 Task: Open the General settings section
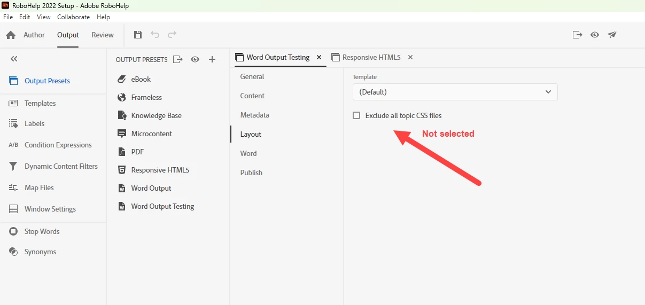(x=252, y=76)
